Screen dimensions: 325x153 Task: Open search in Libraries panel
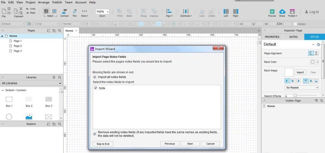[59, 77]
